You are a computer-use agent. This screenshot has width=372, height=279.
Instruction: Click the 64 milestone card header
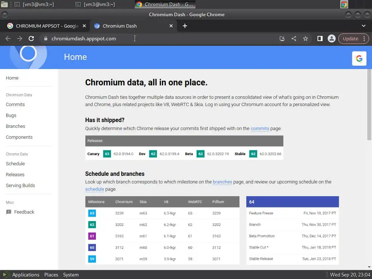(x=292, y=202)
